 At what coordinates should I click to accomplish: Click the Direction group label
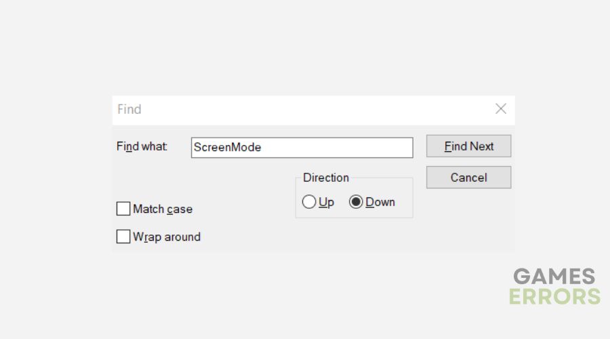[x=326, y=178]
